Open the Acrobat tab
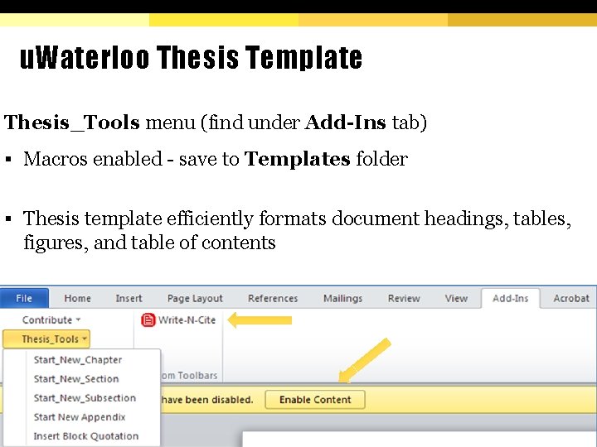This screenshot has width=597, height=447. (x=571, y=298)
